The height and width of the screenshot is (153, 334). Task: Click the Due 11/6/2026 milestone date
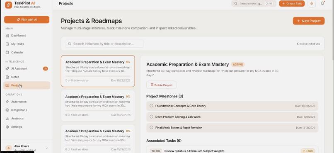(306, 117)
